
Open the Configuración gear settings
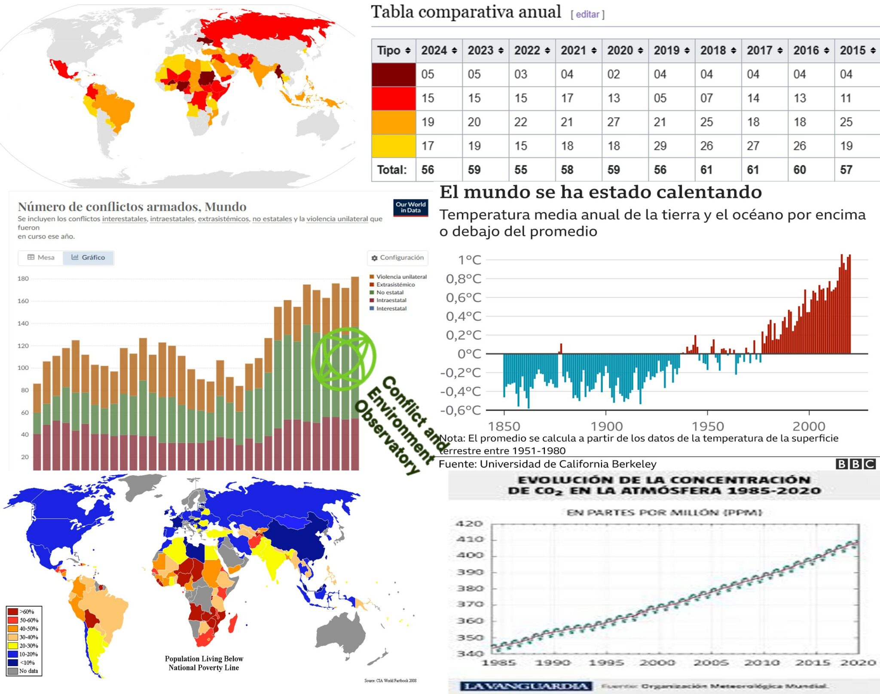(x=397, y=258)
